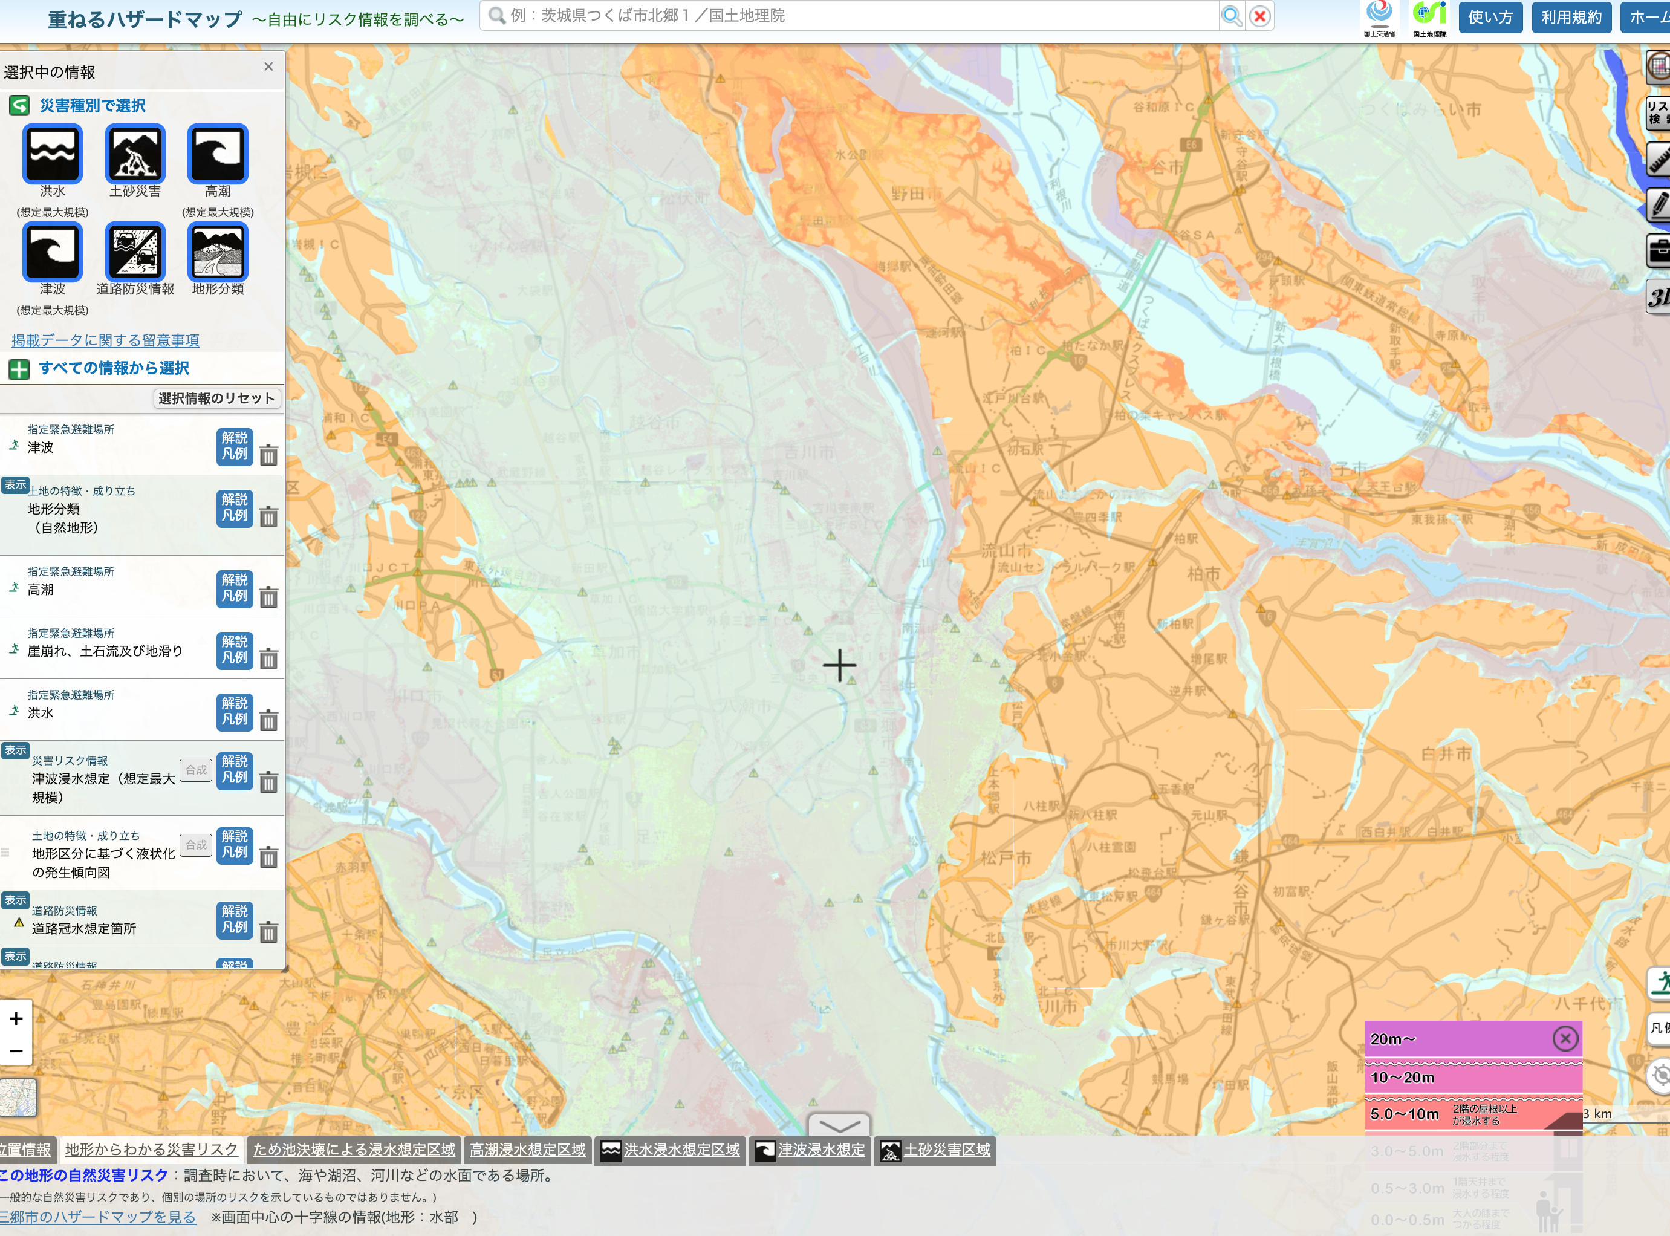Close the 選択中の情報 panel
The width and height of the screenshot is (1670, 1236).
pyautogui.click(x=268, y=67)
